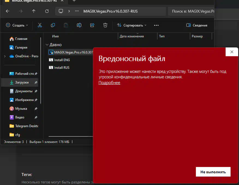Open the Создать dropdown menu
The height and width of the screenshot is (185, 239).
pos(17,25)
